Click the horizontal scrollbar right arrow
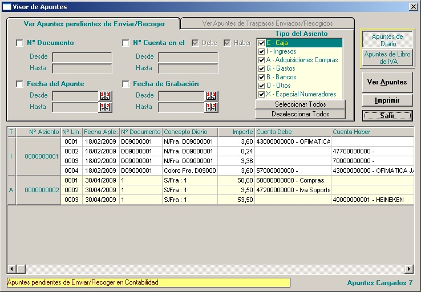Image resolution: width=421 pixels, height=292 pixels. click(409, 269)
